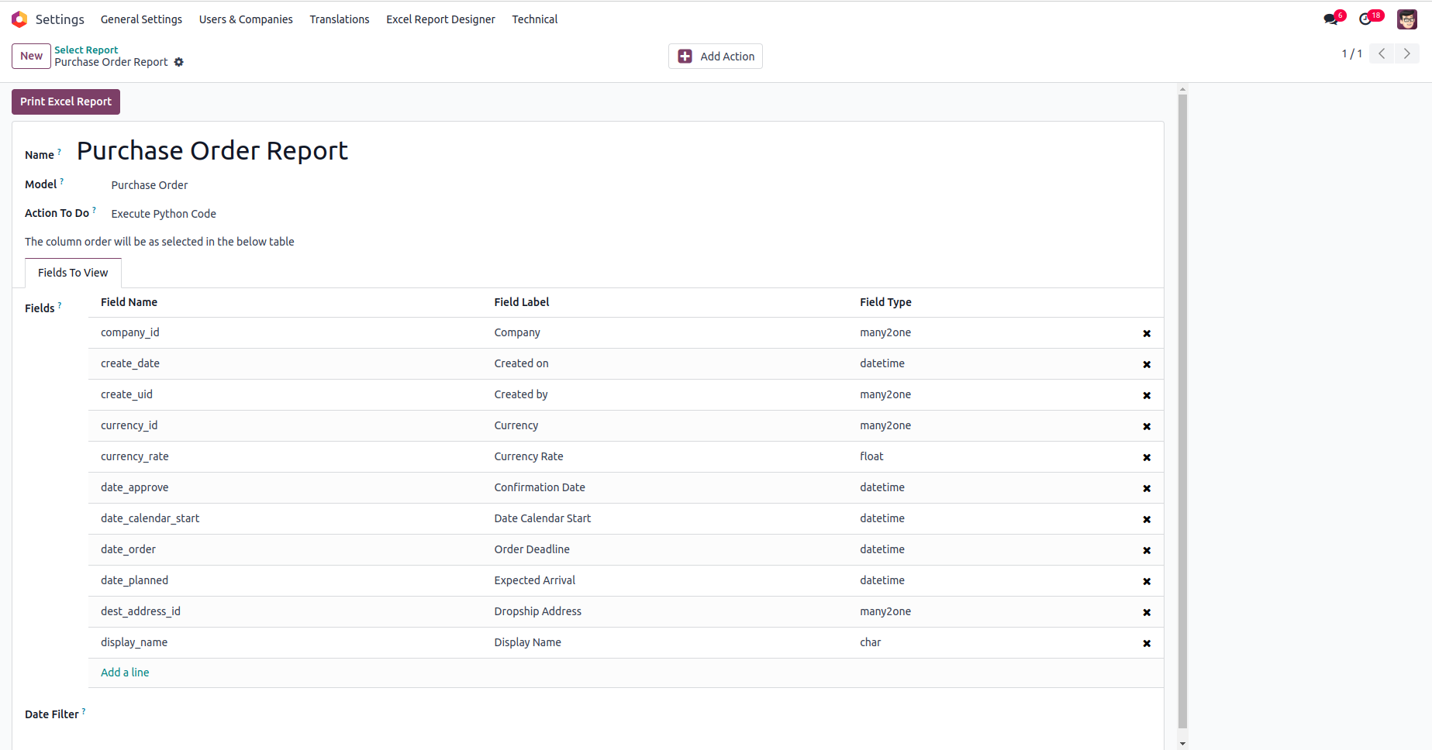Click the Purchase Order Report name field

[x=212, y=151]
